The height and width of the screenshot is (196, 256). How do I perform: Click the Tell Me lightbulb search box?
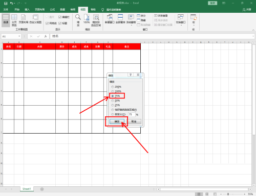coord(111,10)
